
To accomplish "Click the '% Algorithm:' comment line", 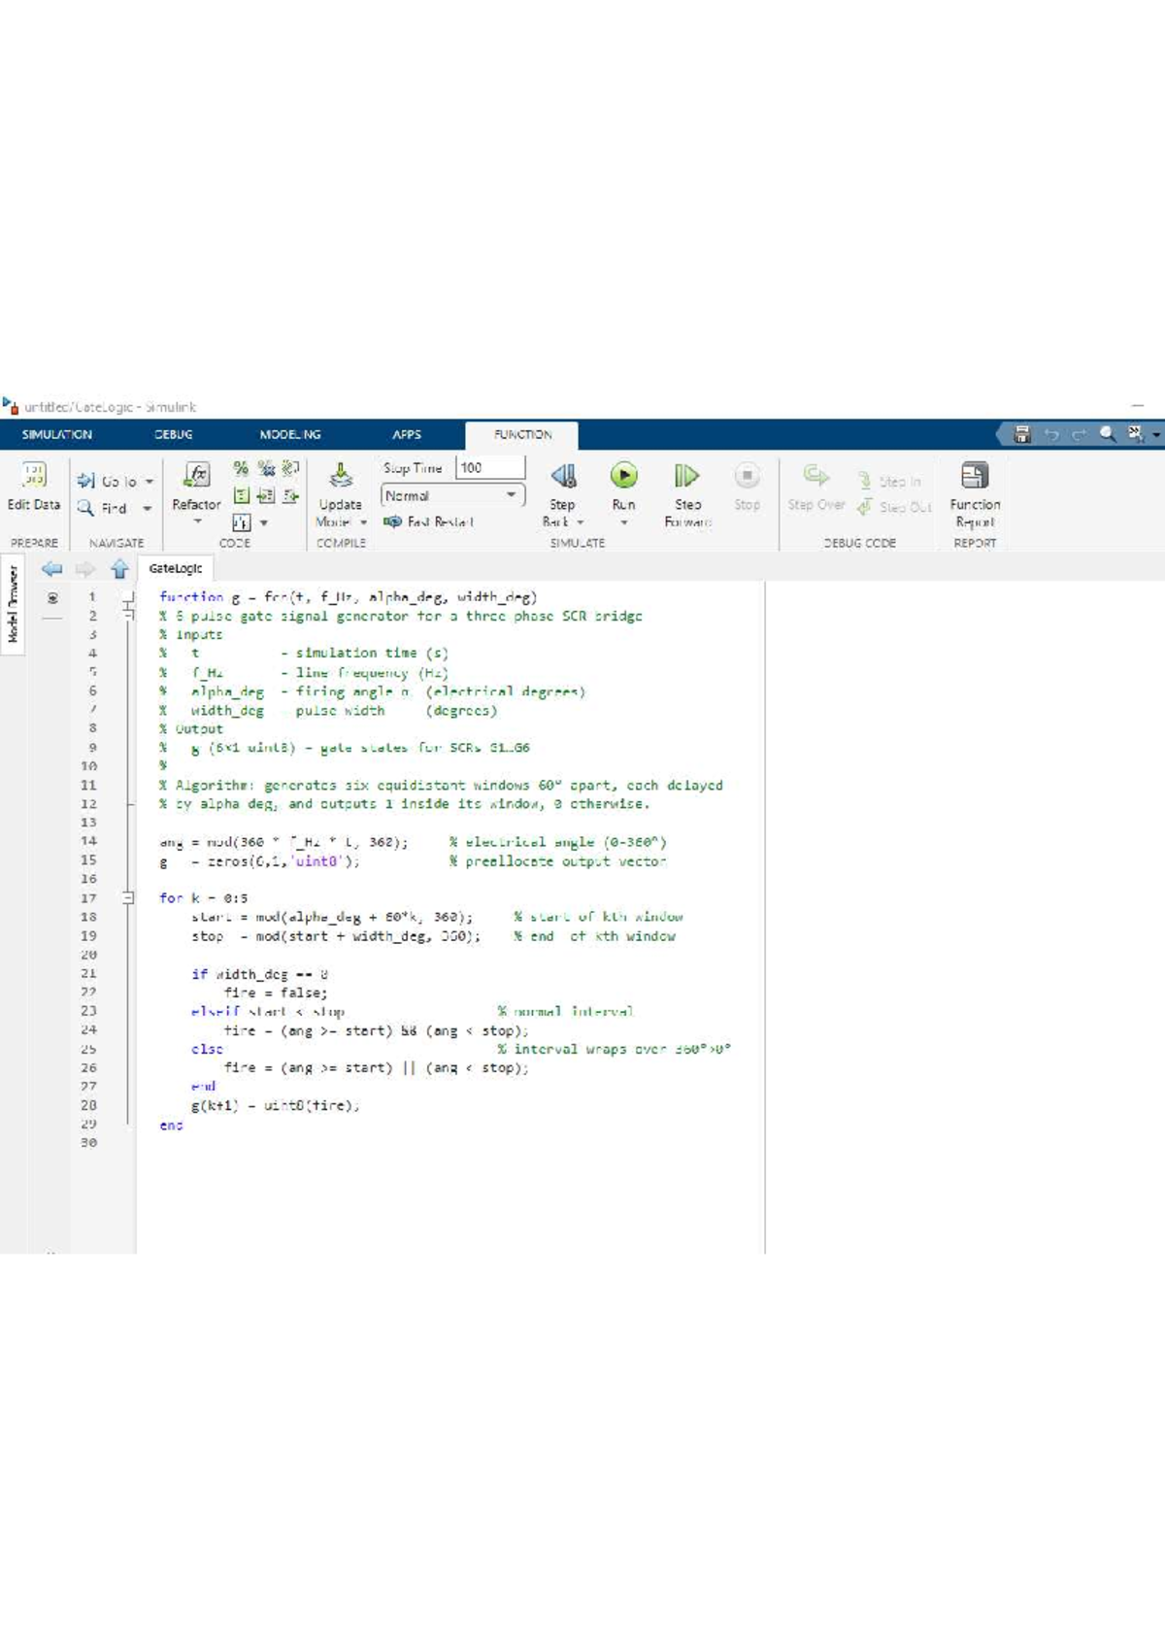I will (442, 786).
